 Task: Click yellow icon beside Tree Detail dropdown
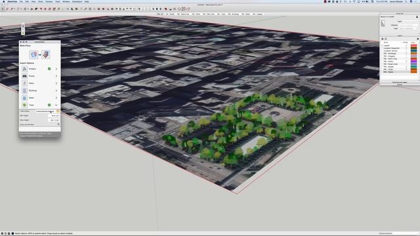[x=58, y=111]
